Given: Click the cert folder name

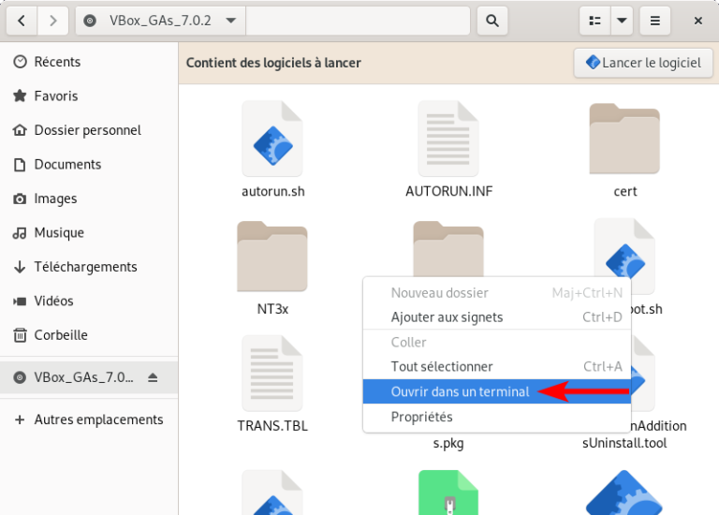Looking at the screenshot, I should click(x=625, y=191).
